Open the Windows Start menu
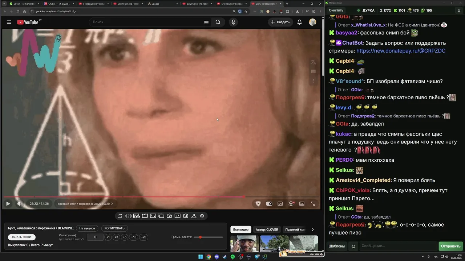Screen dimensions: 465x261 (201, 257)
